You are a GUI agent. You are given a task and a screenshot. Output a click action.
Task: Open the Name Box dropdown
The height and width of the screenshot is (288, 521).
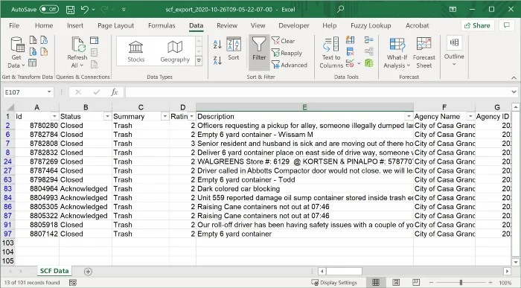click(49, 92)
